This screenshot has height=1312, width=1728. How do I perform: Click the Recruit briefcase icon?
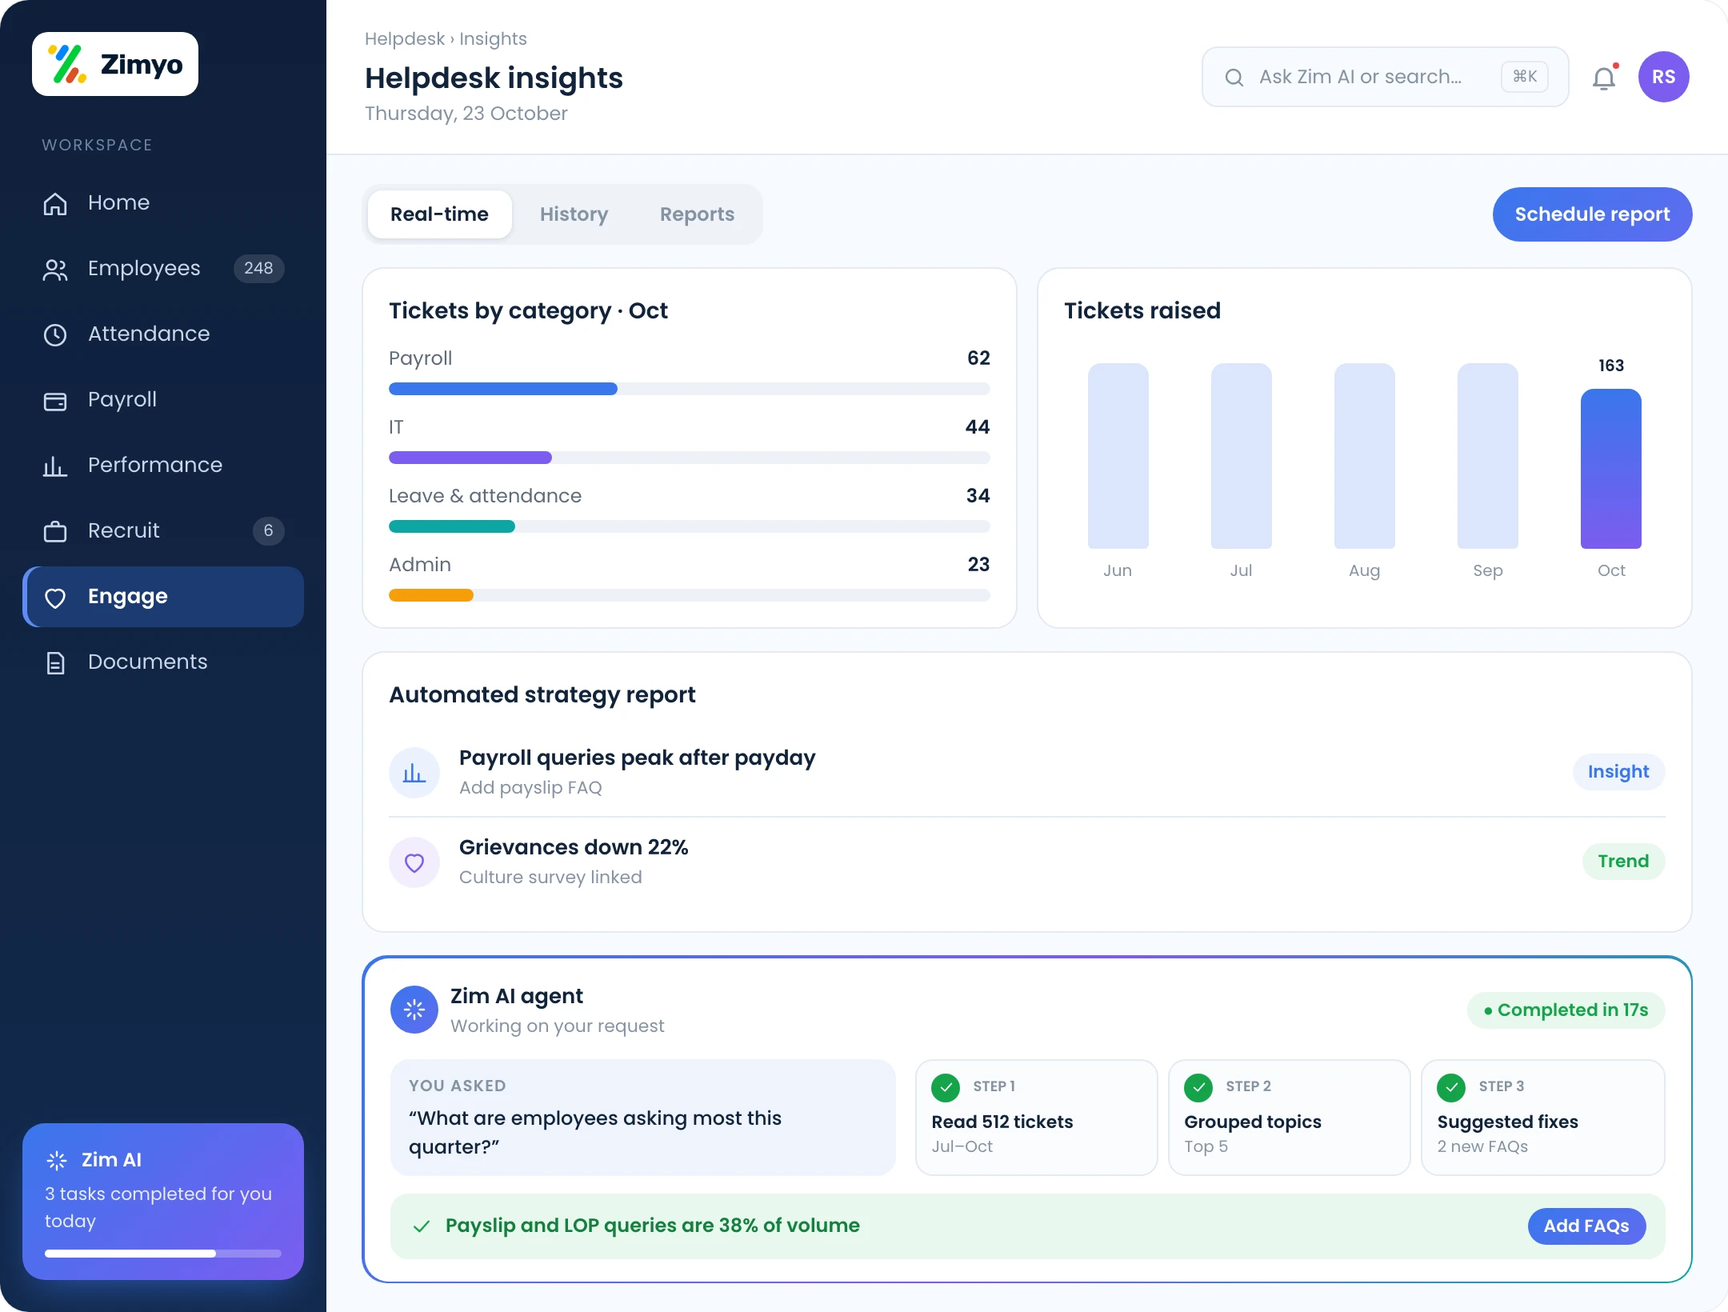(x=54, y=531)
